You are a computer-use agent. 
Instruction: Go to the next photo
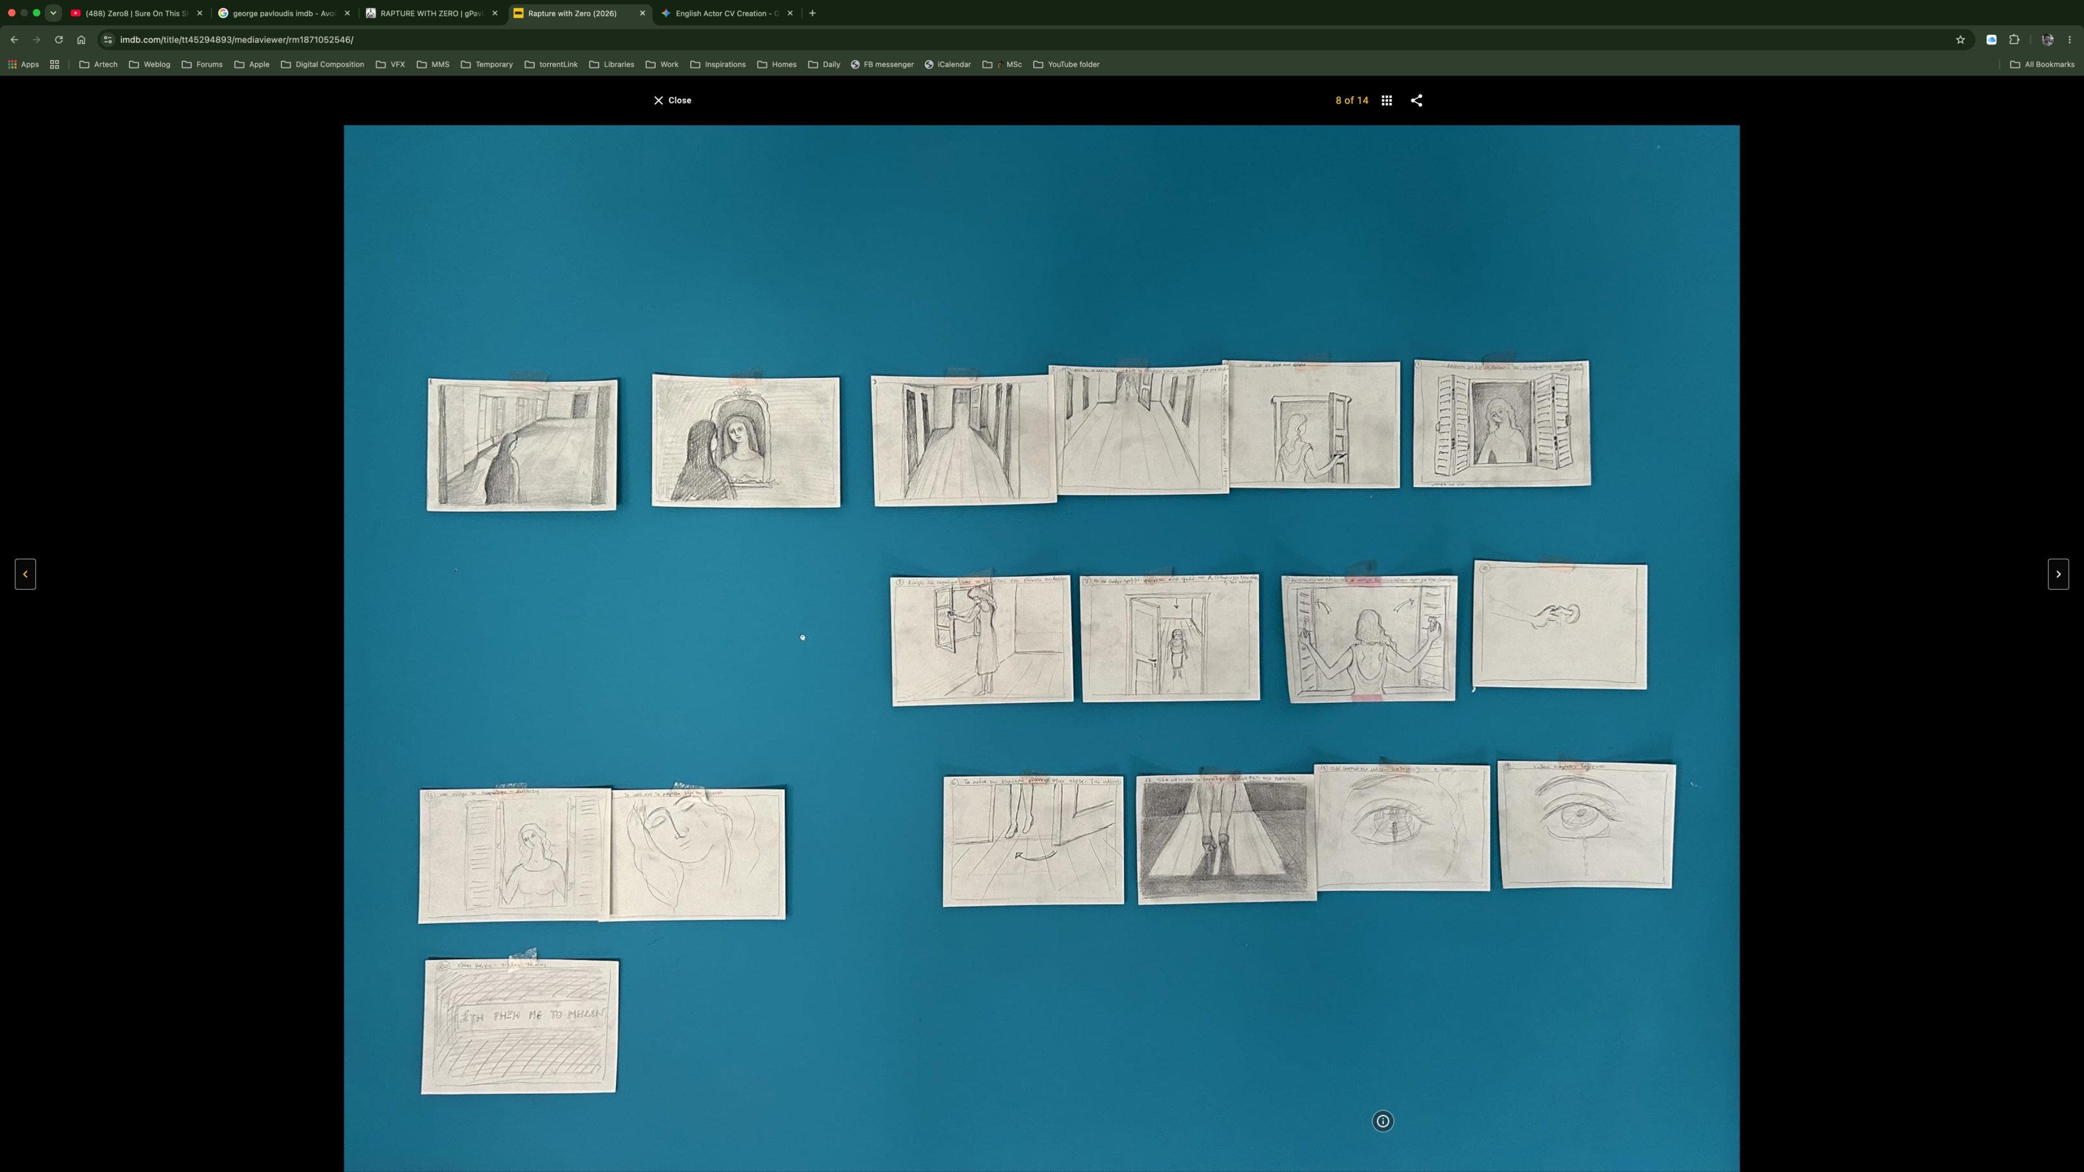coord(2058,574)
